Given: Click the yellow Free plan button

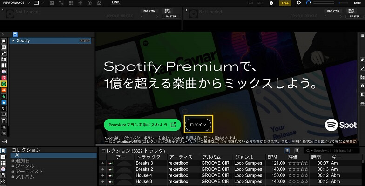Looking at the screenshot, I should point(285,3).
